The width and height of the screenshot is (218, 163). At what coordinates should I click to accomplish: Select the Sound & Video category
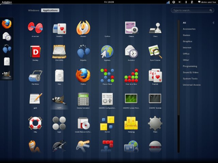[x=190, y=72]
